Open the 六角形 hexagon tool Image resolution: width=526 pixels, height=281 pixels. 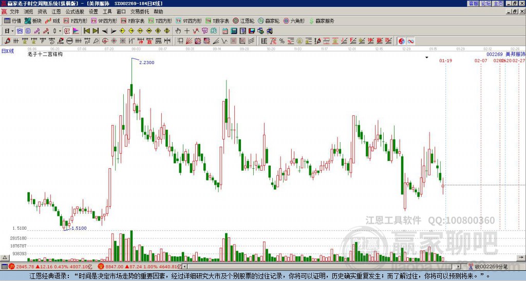coord(294,21)
